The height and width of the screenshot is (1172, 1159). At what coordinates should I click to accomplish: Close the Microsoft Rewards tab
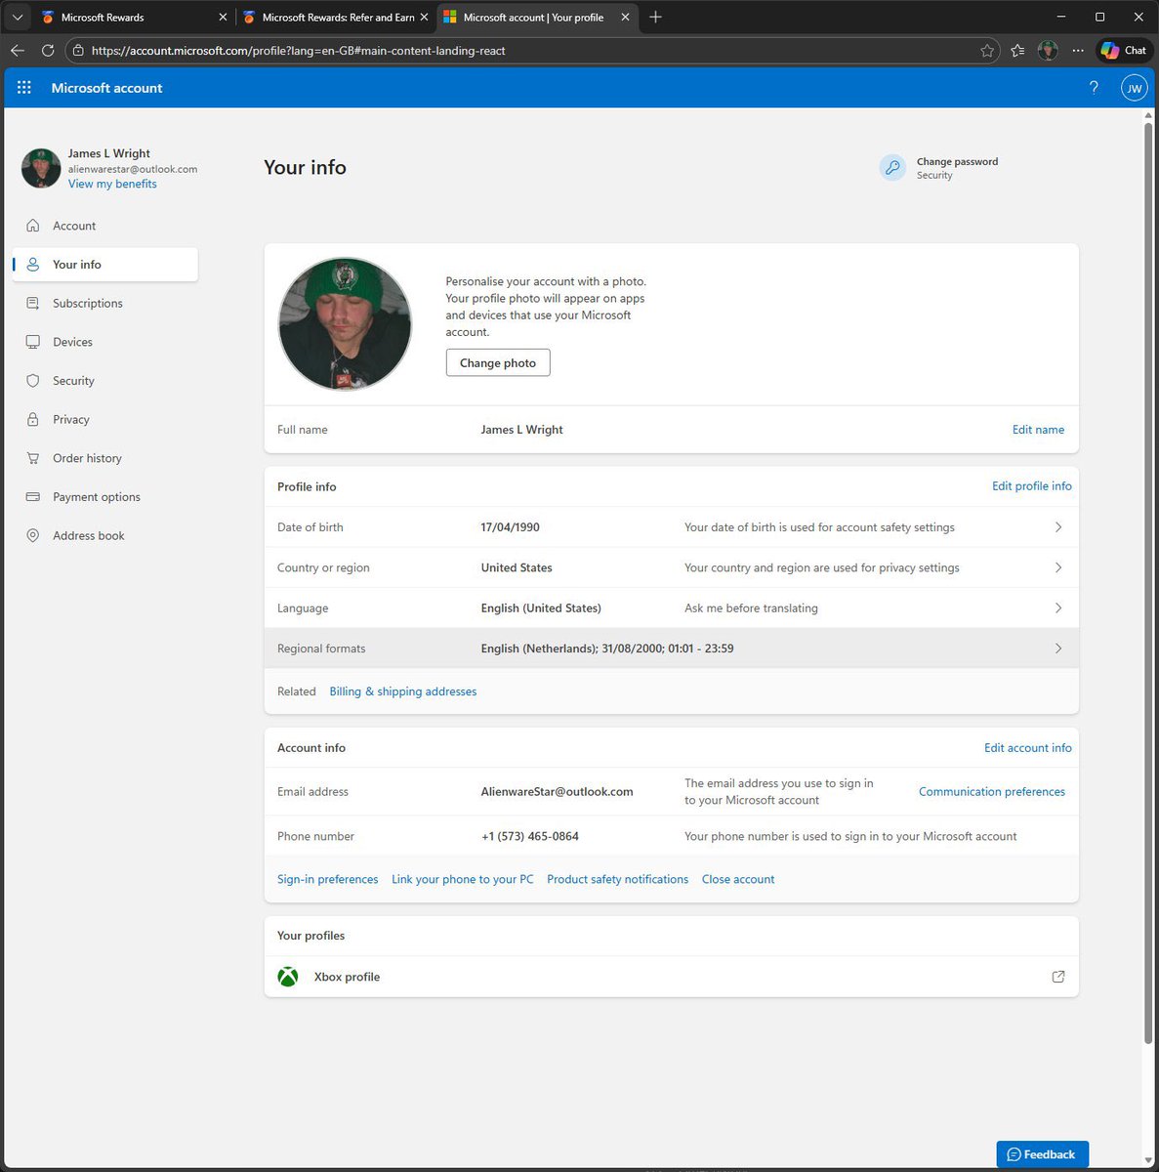point(223,17)
